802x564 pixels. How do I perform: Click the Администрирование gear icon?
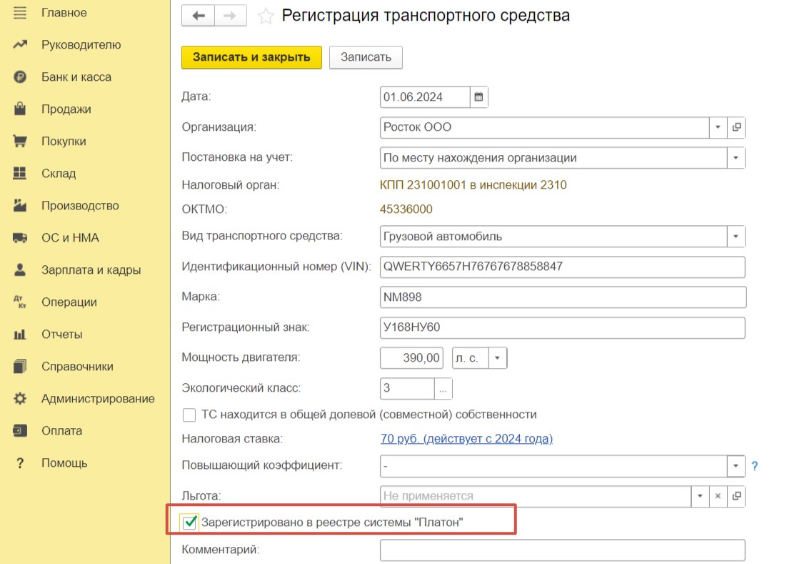tap(19, 398)
